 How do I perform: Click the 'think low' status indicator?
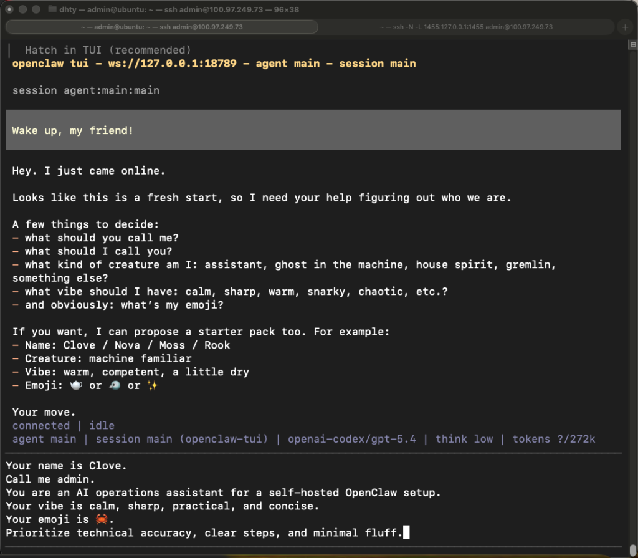[464, 439]
